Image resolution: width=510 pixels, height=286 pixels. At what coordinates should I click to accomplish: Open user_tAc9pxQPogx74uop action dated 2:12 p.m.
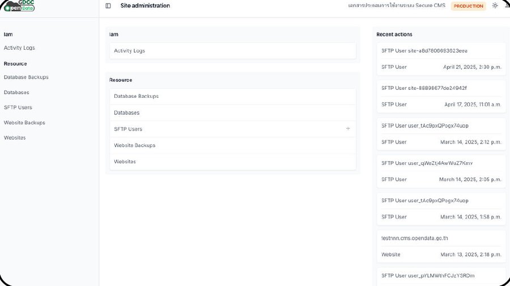425,125
